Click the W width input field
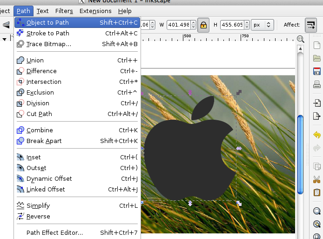This screenshot has width=323, height=239. tap(179, 25)
